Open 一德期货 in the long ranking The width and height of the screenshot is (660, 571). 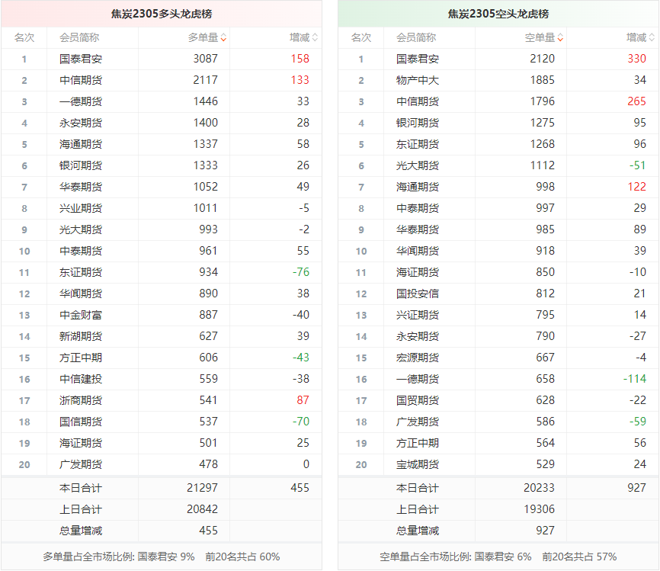81,101
